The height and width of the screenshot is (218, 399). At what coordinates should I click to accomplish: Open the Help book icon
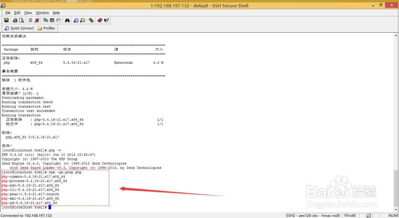100,20
